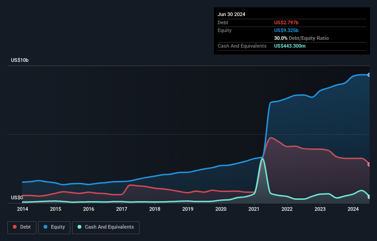Viewport: 377px width, 241px height.
Task: Click the Jun 30 2024 tooltip date
Action: [231, 14]
